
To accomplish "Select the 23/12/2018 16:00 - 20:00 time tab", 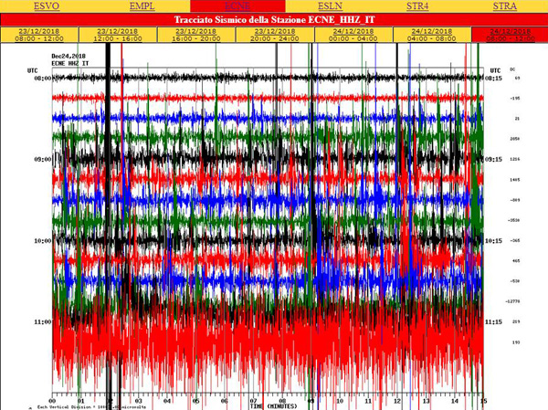I will [195, 35].
